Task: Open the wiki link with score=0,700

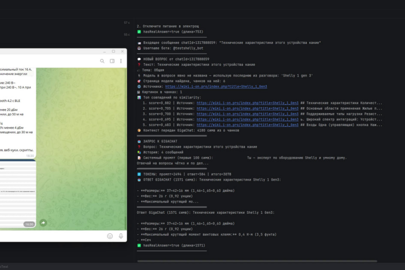Action: tap(247, 114)
